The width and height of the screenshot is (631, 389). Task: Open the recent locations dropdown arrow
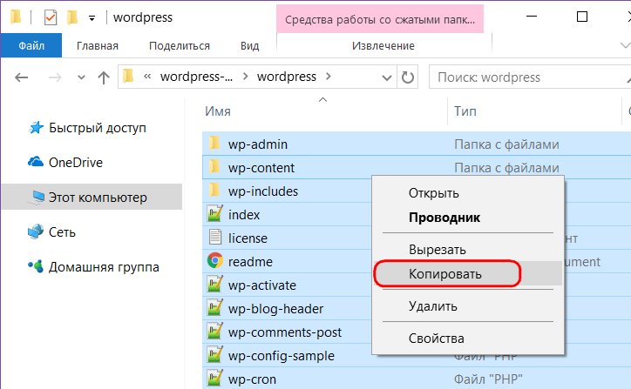(x=81, y=77)
